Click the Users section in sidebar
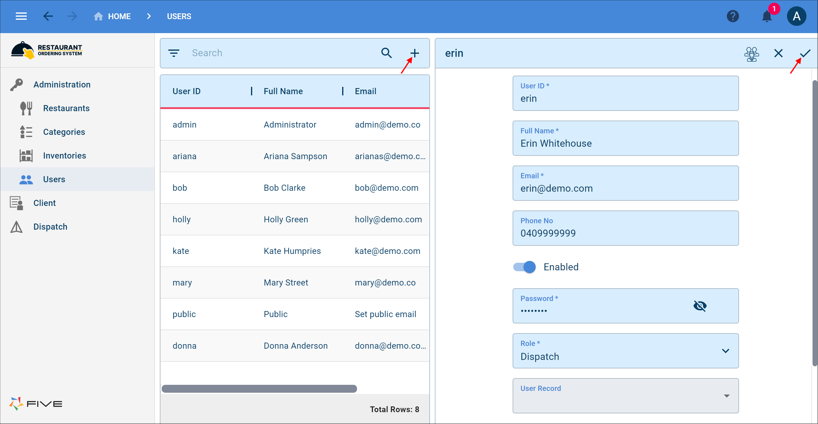This screenshot has height=424, width=818. click(x=54, y=179)
